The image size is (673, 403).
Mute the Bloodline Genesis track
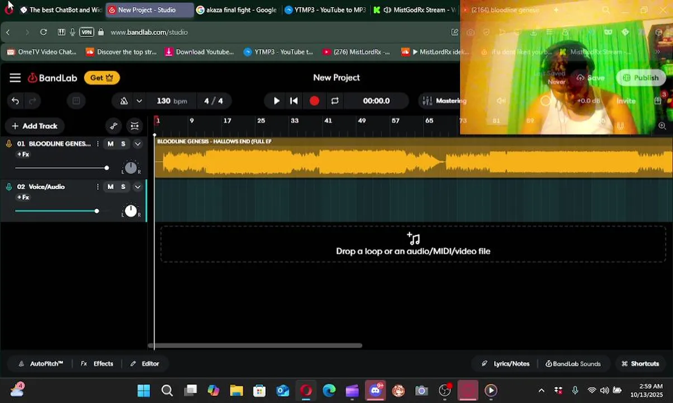(110, 144)
